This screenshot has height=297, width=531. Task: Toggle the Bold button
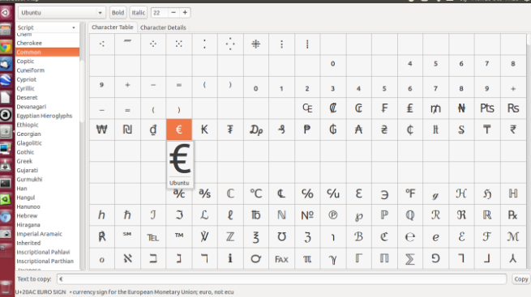point(118,13)
